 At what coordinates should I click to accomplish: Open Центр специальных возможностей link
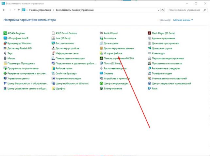click(171, 84)
